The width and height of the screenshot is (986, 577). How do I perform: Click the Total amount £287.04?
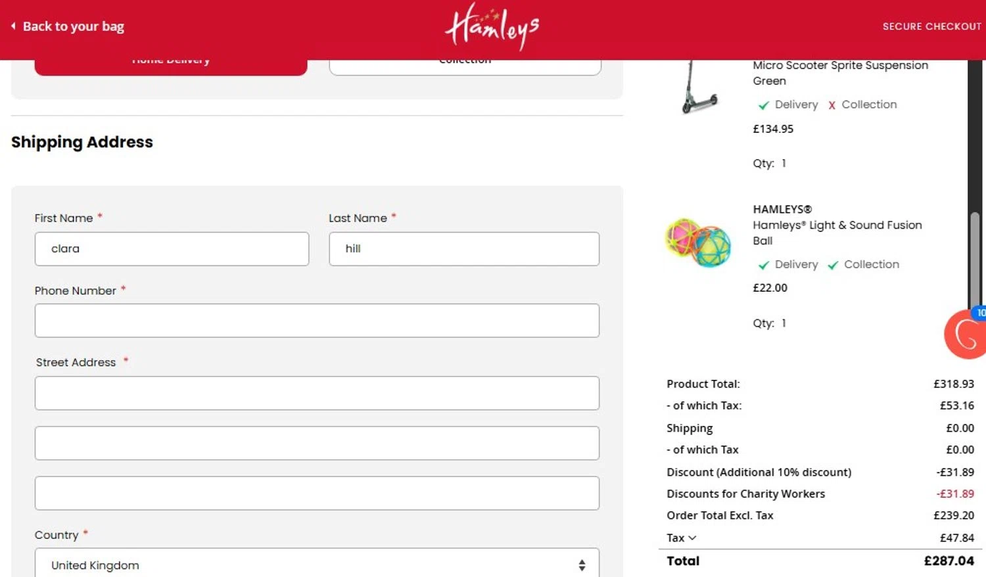click(949, 561)
